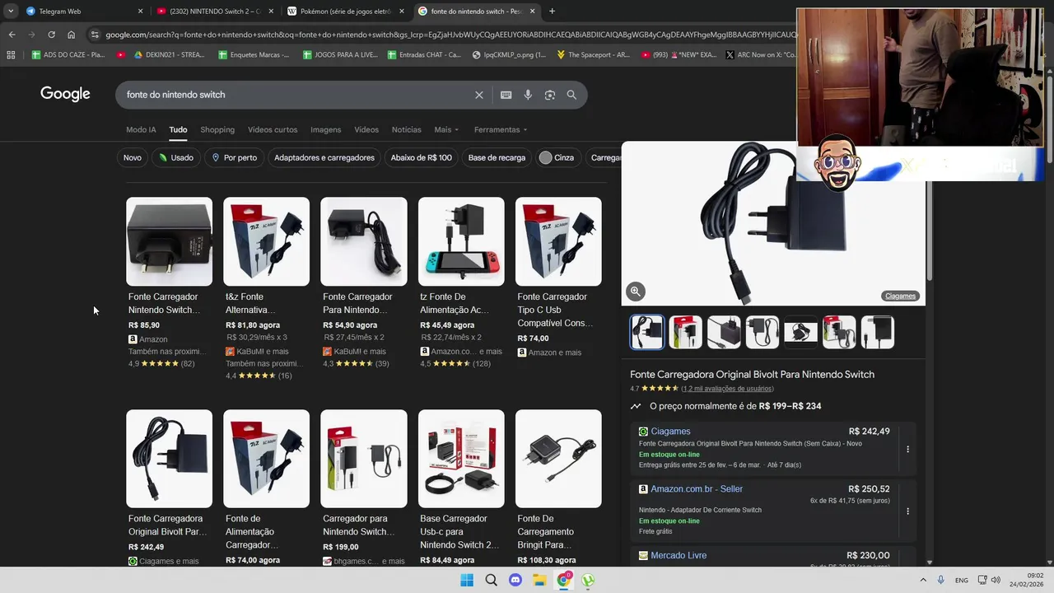This screenshot has height=593, width=1054.
Task: Close the Telegram Web tab
Action: click(140, 12)
